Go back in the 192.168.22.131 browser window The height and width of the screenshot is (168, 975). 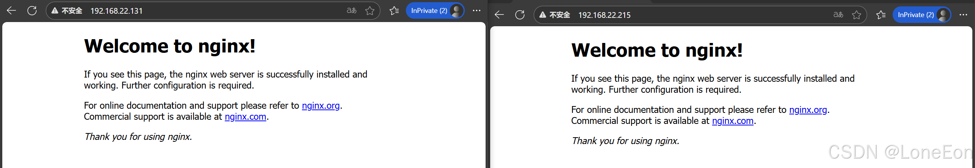tap(11, 11)
